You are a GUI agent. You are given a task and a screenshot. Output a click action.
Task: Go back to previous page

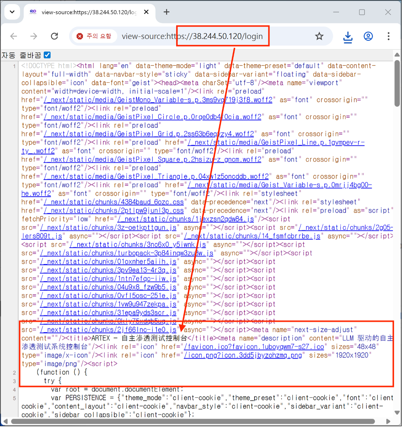pyautogui.click(x=13, y=36)
